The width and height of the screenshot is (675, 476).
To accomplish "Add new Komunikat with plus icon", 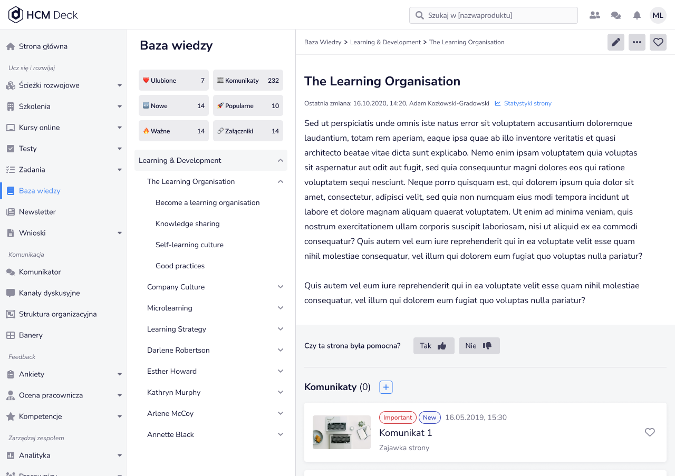I will pyautogui.click(x=386, y=387).
